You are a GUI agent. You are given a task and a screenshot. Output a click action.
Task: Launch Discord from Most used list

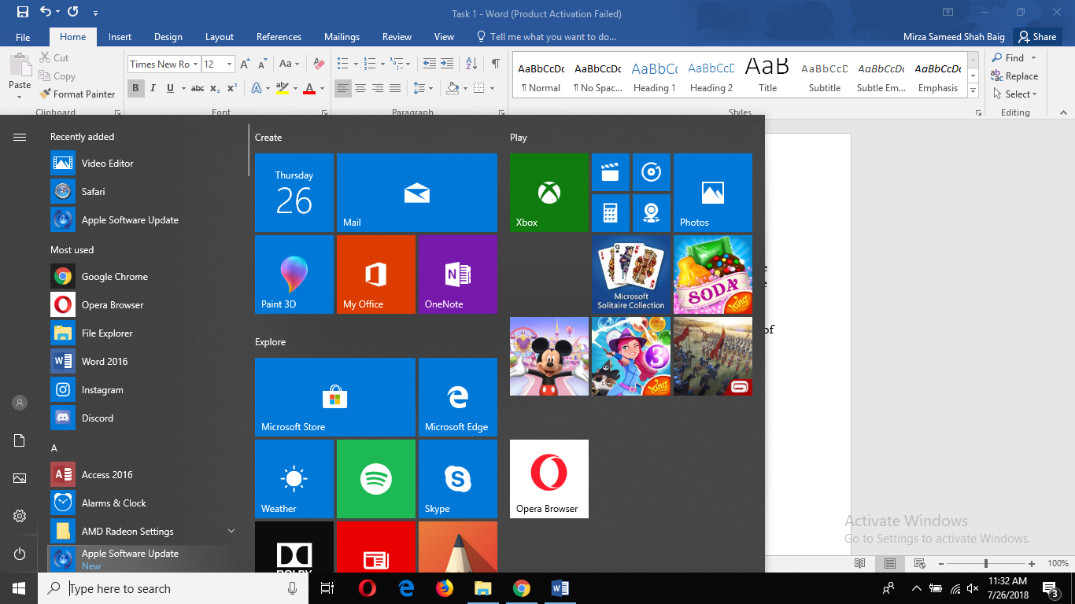[98, 418]
